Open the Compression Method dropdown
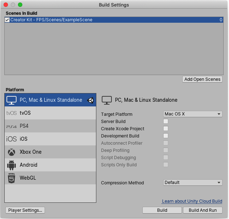 pos(193,183)
